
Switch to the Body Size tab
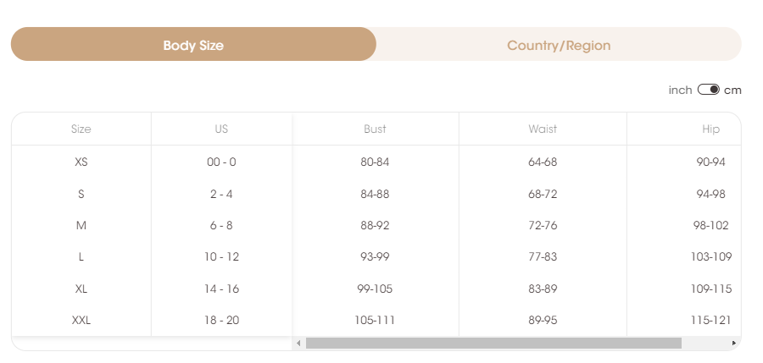point(193,45)
